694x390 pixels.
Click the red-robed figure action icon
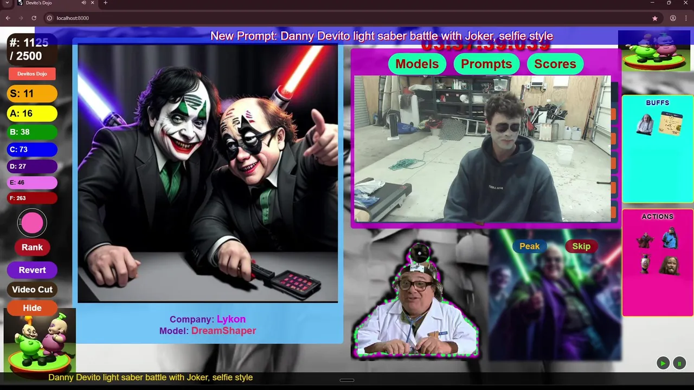coord(645,239)
